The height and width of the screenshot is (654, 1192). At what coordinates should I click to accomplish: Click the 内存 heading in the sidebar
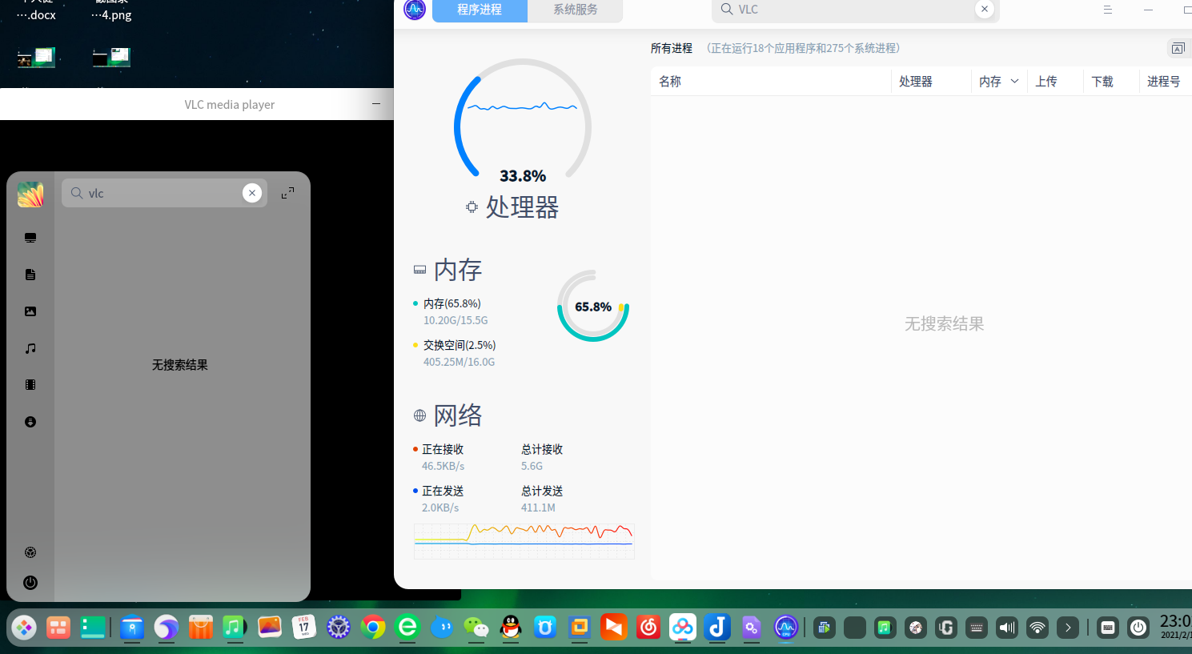[x=458, y=271]
